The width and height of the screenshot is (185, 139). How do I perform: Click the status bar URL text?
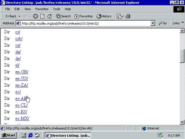point(49,128)
